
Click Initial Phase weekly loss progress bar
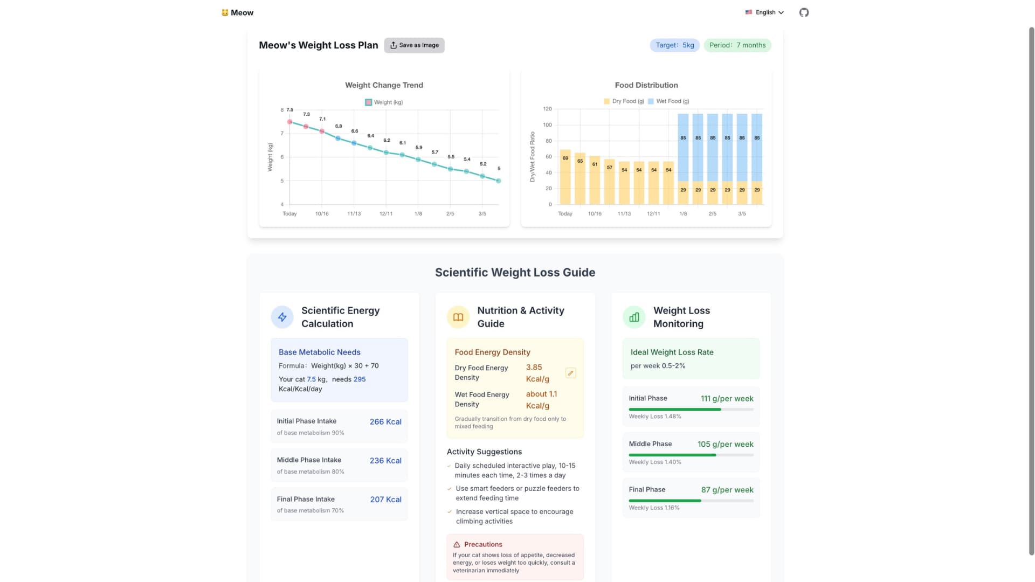691,410
